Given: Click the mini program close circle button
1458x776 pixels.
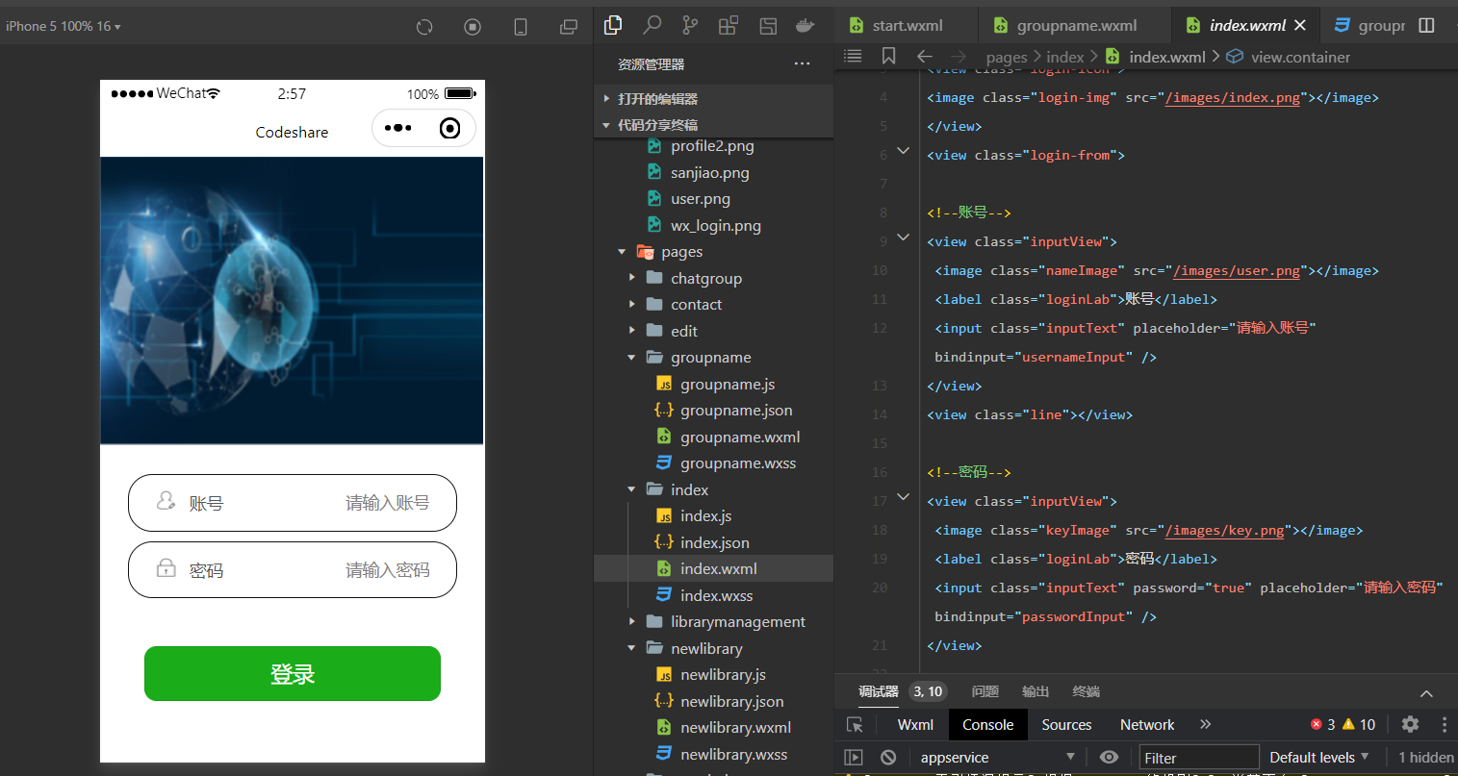Looking at the screenshot, I should coord(449,128).
